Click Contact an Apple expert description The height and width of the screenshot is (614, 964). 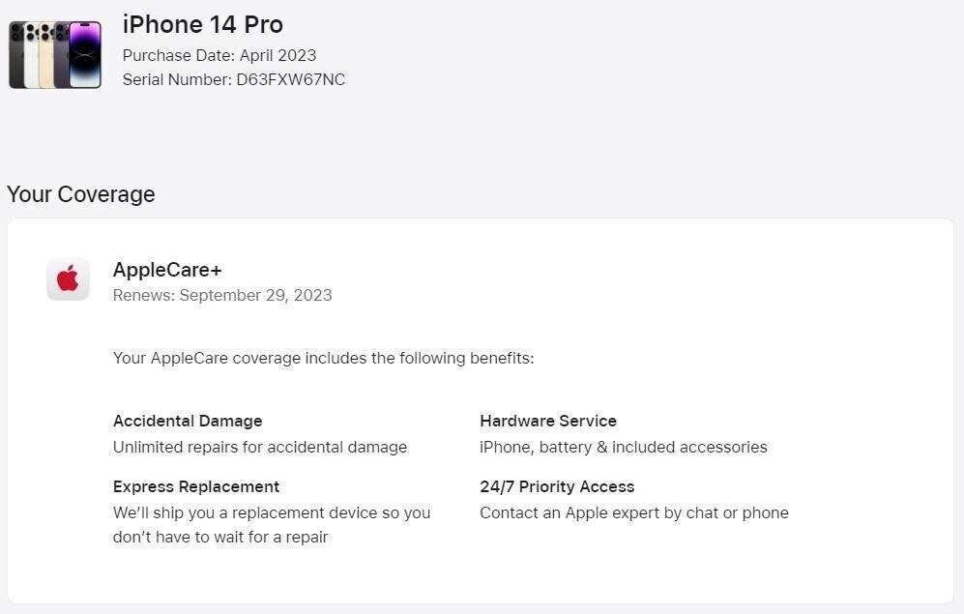[x=634, y=512]
